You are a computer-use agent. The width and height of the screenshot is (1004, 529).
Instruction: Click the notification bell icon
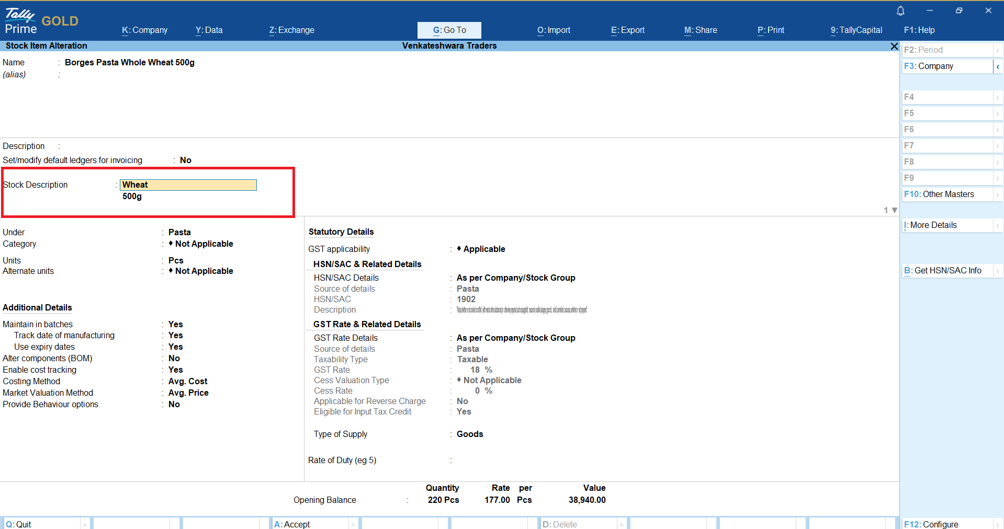900,11
